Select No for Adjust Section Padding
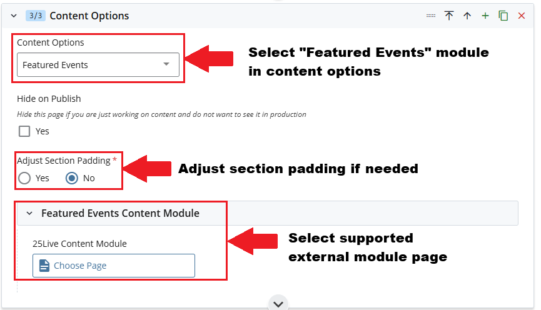 point(72,178)
